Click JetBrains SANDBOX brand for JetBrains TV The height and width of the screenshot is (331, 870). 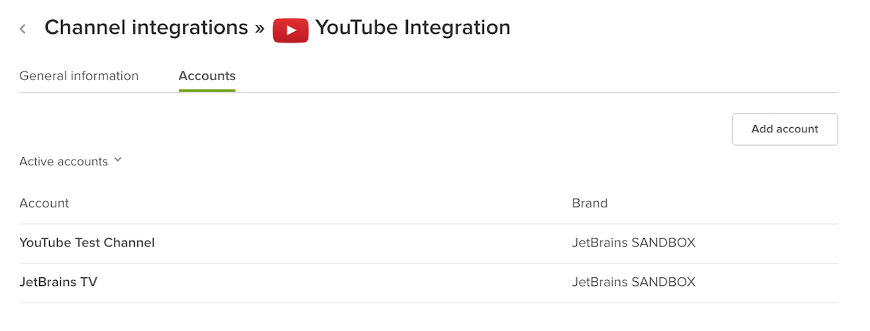[633, 282]
